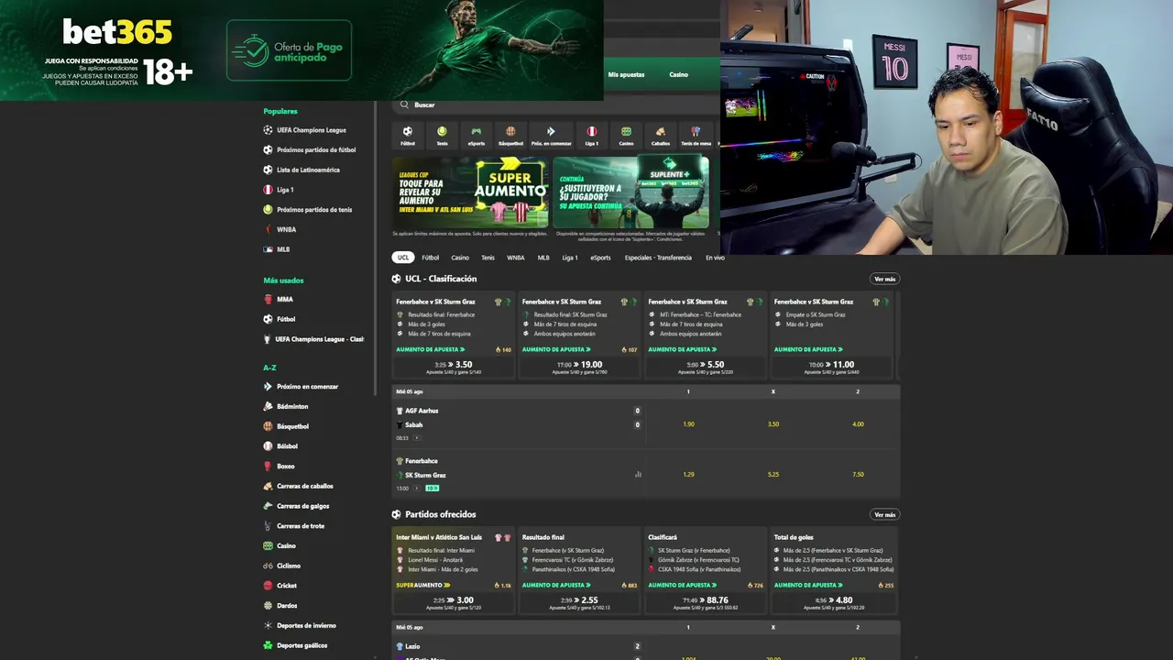Open the Fútbol quick-link icon tile
The height and width of the screenshot is (660, 1173).
408,135
